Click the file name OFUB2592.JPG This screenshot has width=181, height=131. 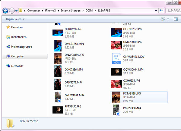point(73,29)
